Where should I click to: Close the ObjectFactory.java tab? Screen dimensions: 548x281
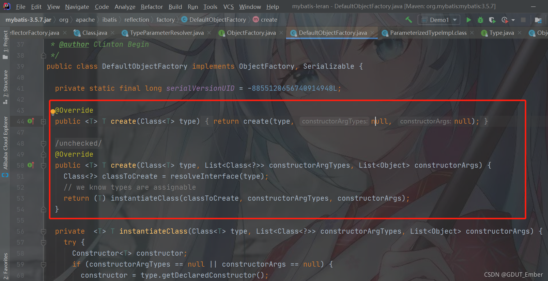coord(281,33)
